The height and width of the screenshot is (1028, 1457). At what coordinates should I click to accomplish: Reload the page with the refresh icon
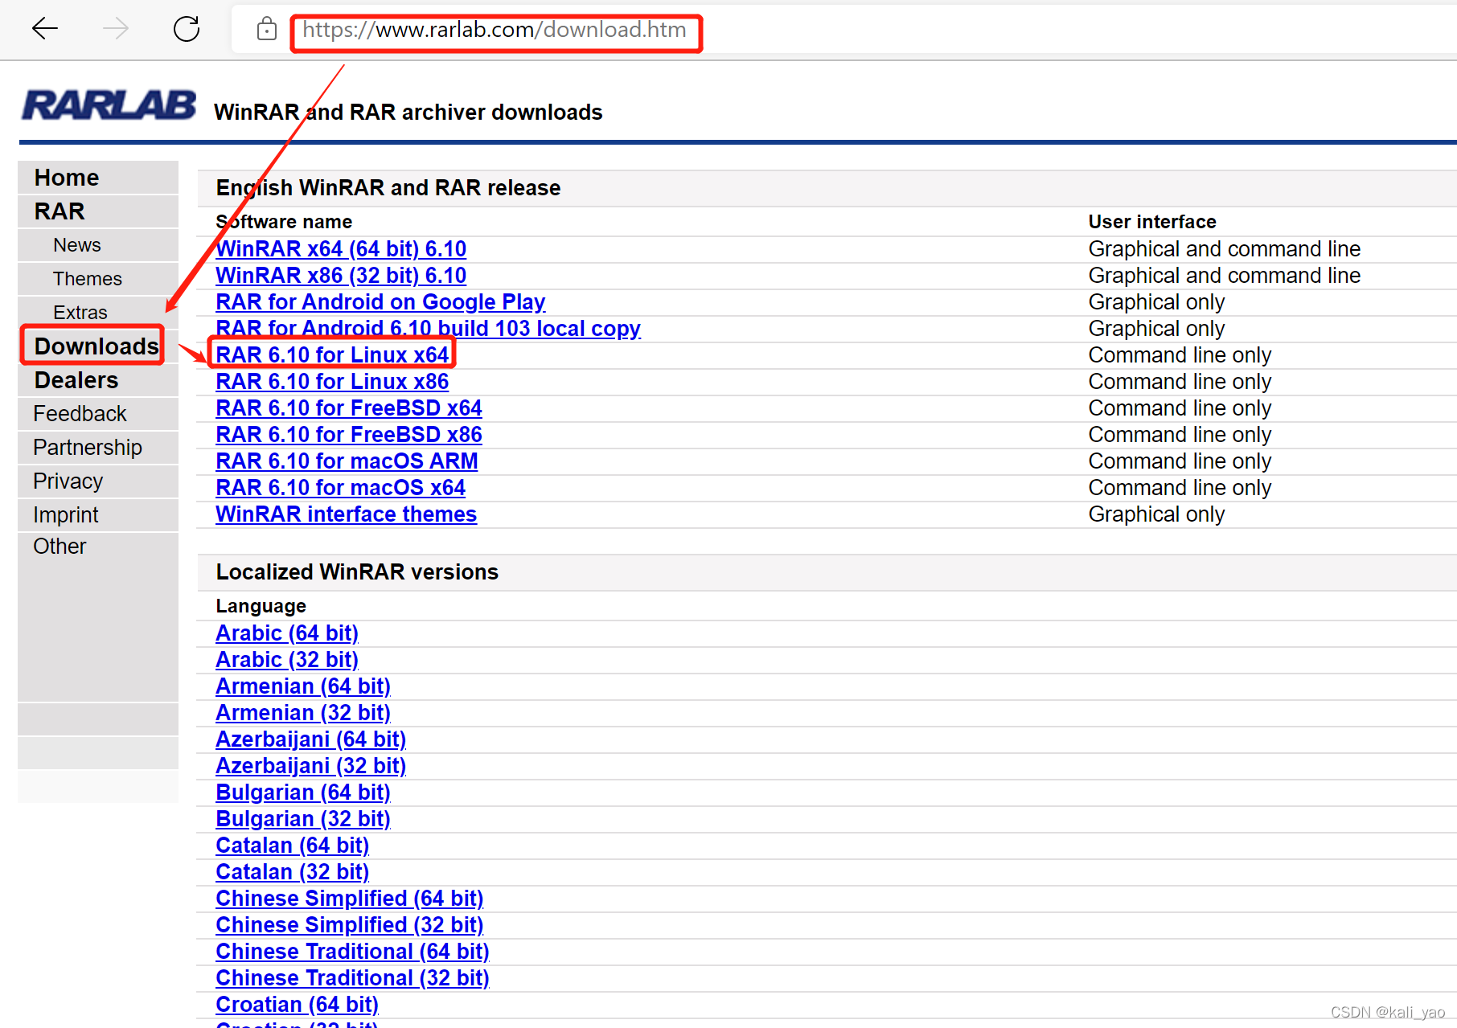pyautogui.click(x=187, y=29)
